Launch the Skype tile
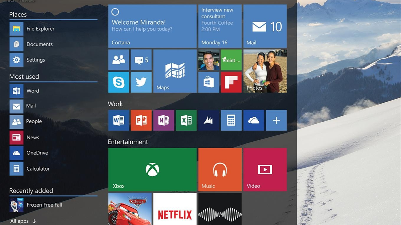 coord(119,82)
